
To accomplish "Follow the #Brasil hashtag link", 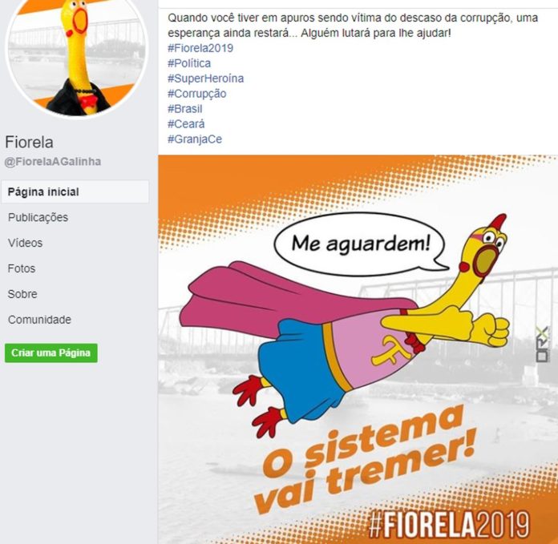I will click(x=184, y=109).
